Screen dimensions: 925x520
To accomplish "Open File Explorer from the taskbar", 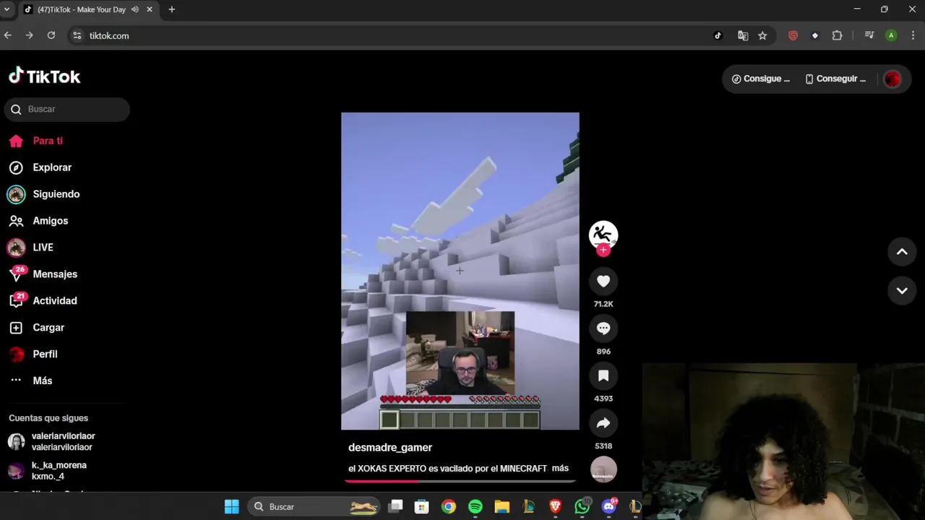I will (502, 507).
